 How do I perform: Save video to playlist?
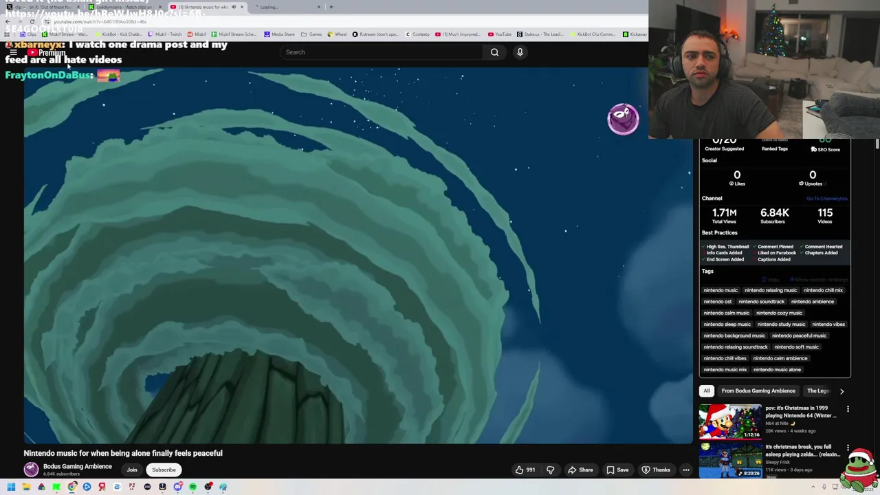click(x=617, y=470)
